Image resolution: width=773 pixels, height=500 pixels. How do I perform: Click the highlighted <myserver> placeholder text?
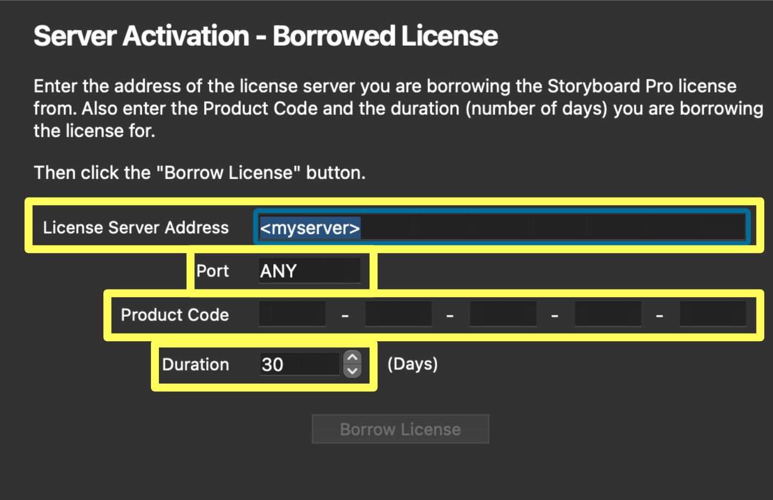click(310, 228)
